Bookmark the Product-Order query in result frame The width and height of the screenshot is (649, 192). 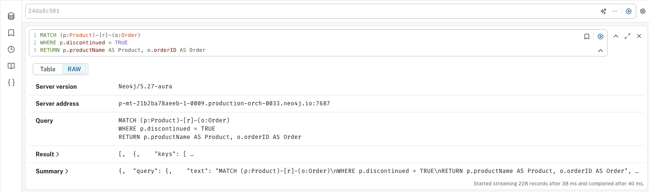(x=587, y=36)
